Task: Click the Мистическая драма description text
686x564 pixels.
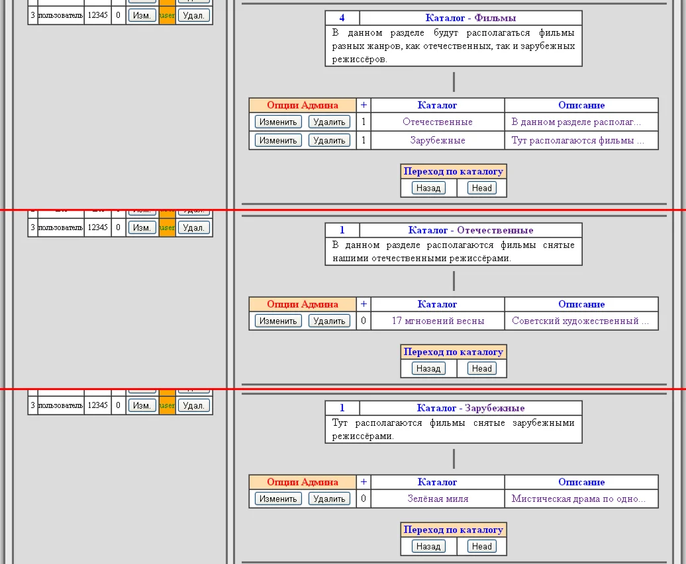Action: pos(578,499)
